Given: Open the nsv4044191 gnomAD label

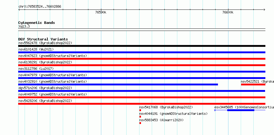Looking at the screenshot, I should point(173,114).
